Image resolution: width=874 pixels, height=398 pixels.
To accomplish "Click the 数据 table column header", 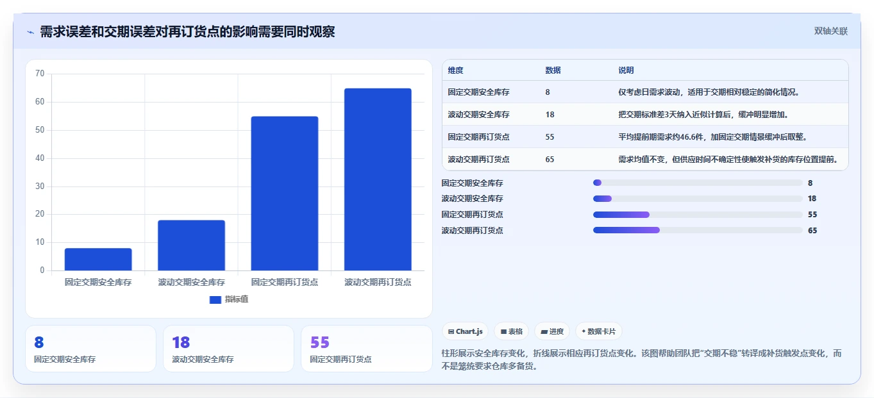I will [553, 70].
